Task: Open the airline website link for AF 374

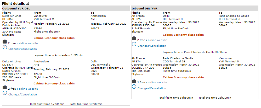Action: [157, 83]
